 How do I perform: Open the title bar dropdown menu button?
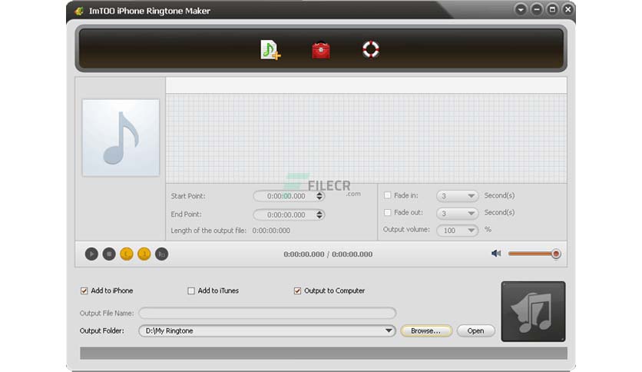pos(521,9)
